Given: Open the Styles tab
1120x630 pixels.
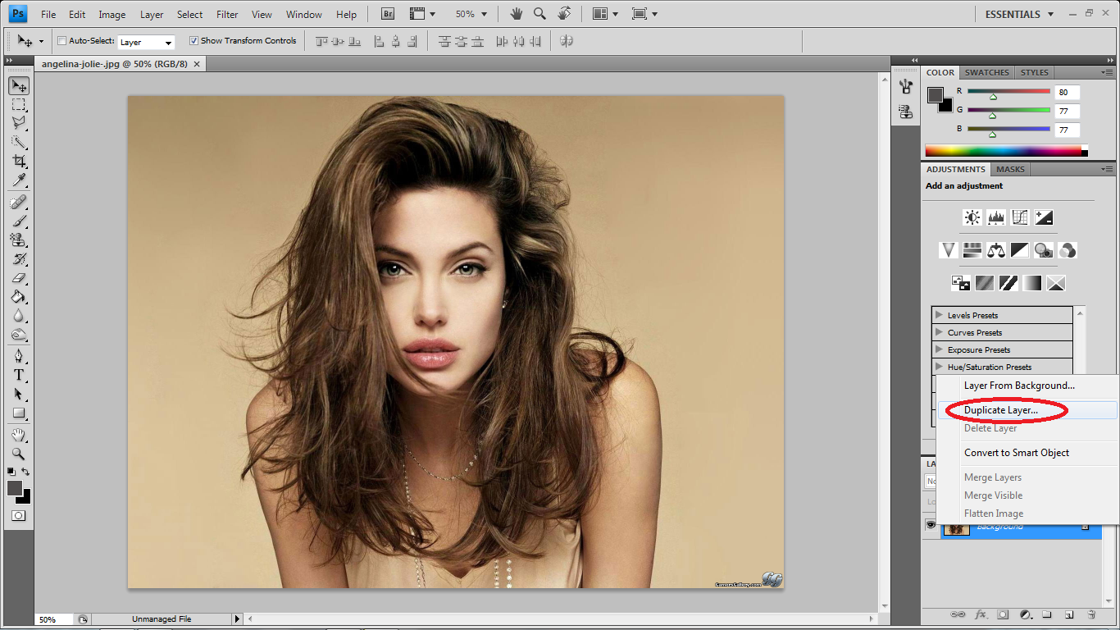Looking at the screenshot, I should (x=1035, y=72).
